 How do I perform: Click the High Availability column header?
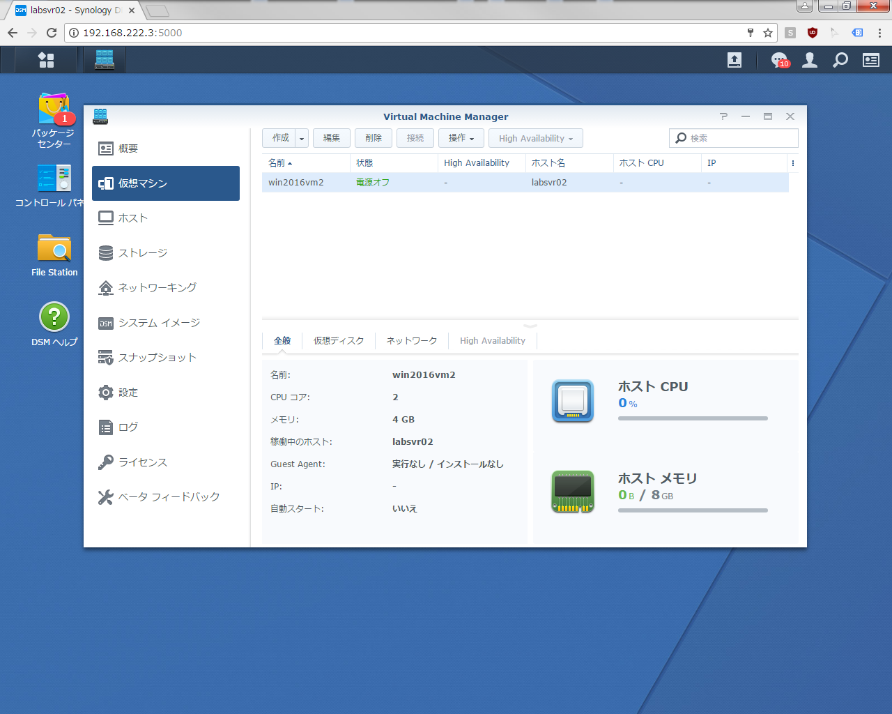point(482,163)
